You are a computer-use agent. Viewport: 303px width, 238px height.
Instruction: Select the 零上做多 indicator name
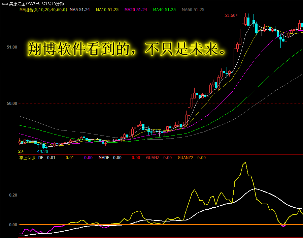[28, 158]
